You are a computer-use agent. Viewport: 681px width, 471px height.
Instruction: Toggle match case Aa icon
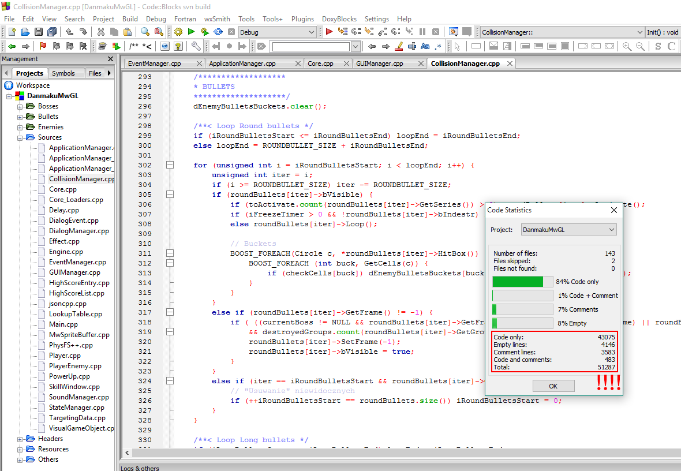[x=425, y=46]
